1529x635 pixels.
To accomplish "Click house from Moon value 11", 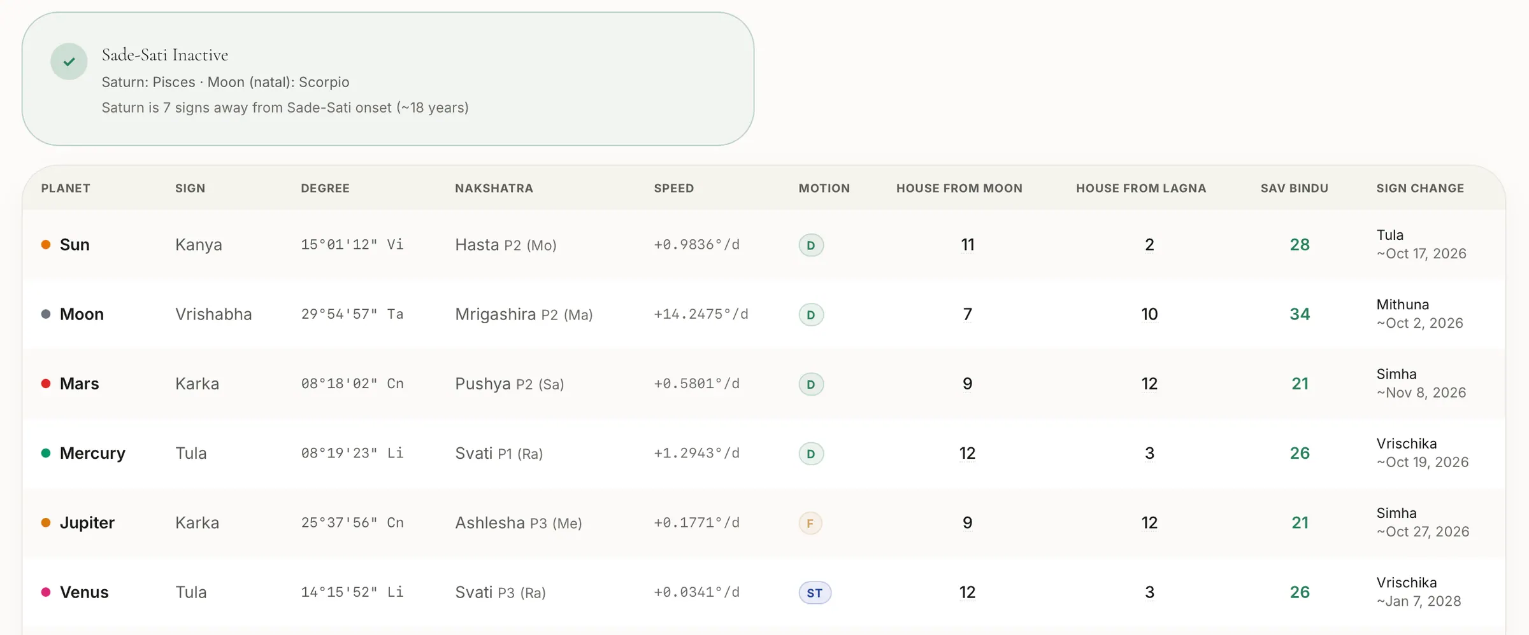I will 968,244.
